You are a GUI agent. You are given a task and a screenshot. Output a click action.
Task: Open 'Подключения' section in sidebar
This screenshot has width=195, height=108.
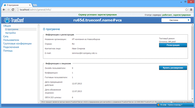pyautogui.click(x=11, y=47)
